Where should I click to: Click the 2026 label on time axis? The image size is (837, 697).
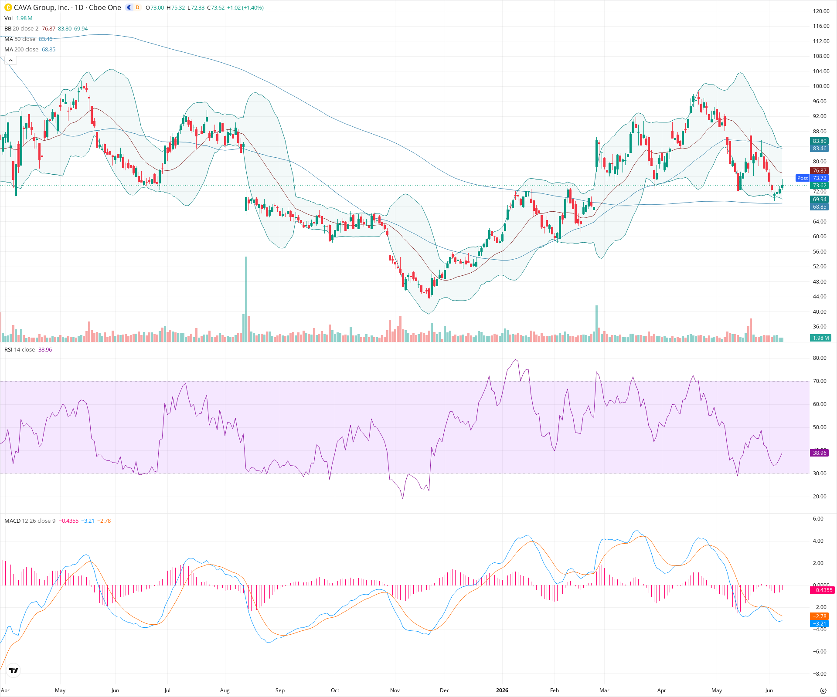(502, 690)
